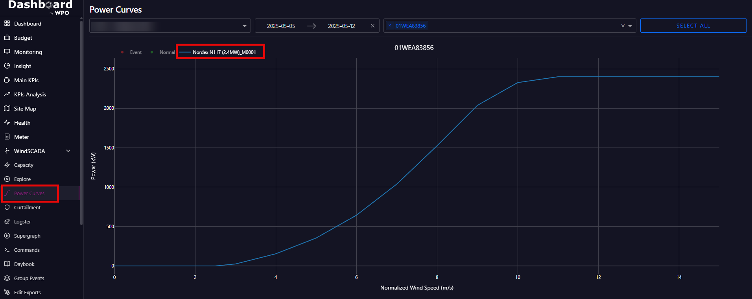The height and width of the screenshot is (299, 752).
Task: Toggle the Normal series in legend
Action: click(x=163, y=52)
